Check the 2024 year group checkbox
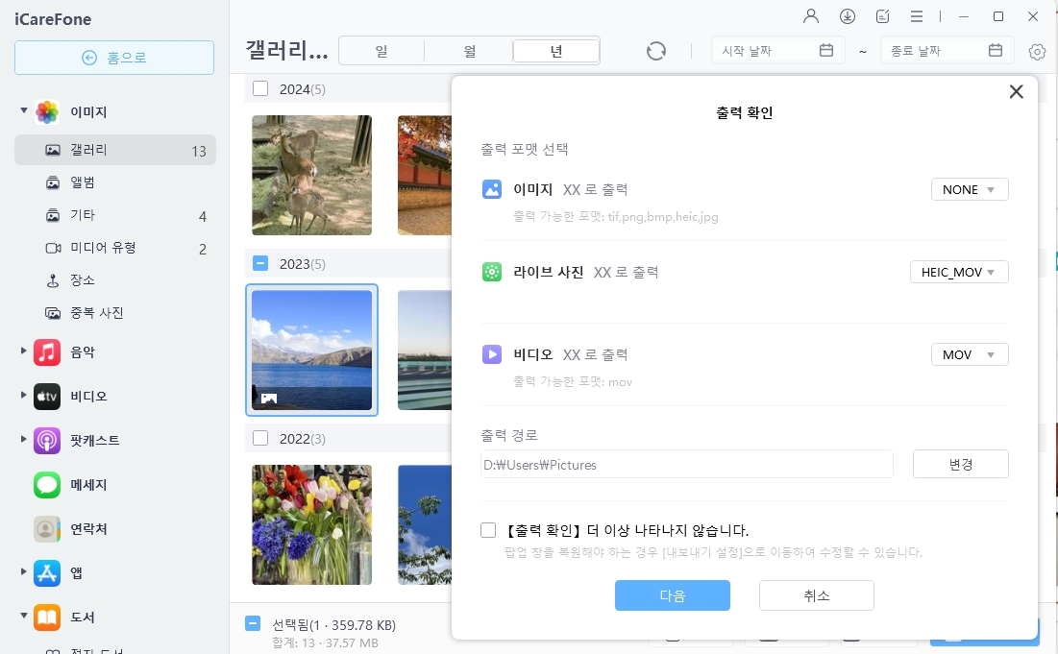1058x654 pixels. pos(260,87)
